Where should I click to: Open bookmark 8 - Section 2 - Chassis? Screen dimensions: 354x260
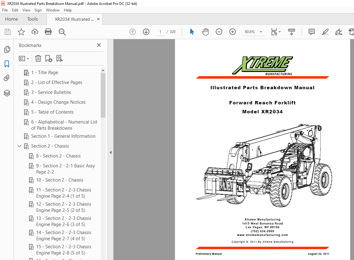[58, 156]
